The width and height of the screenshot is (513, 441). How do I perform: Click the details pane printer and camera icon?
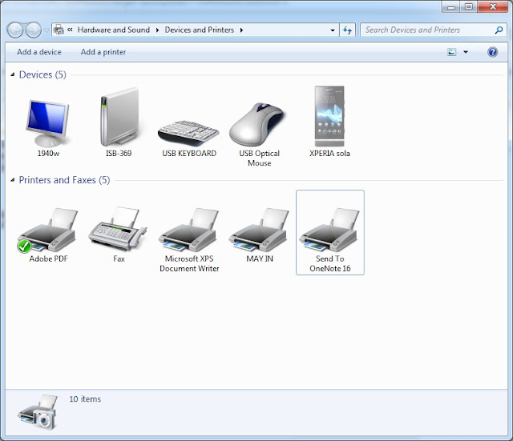click(38, 411)
